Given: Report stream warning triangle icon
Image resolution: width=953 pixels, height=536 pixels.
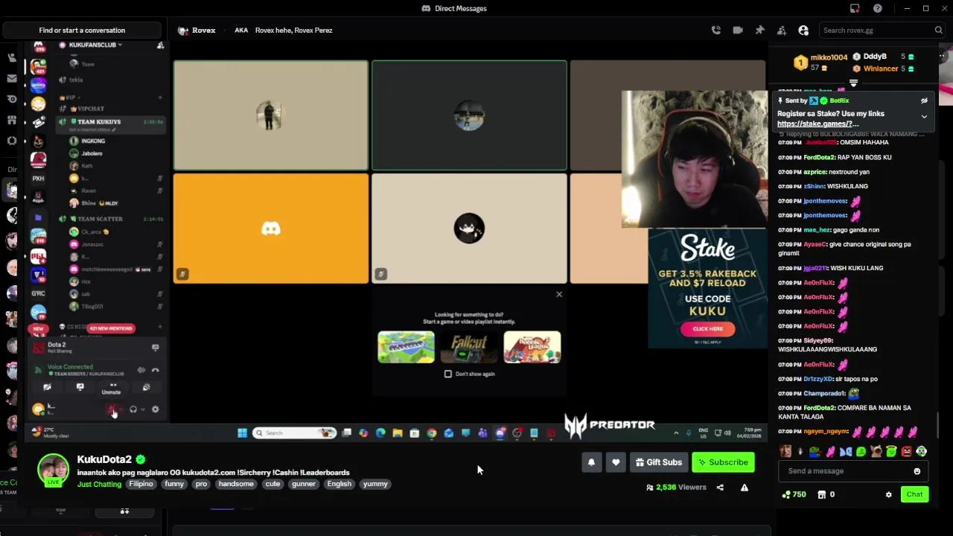Looking at the screenshot, I should (x=744, y=488).
